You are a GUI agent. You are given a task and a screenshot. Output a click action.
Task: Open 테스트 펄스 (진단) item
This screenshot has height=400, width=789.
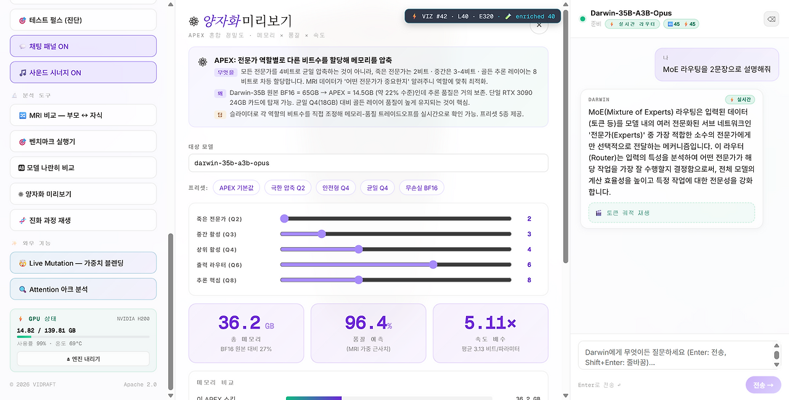pyautogui.click(x=83, y=20)
